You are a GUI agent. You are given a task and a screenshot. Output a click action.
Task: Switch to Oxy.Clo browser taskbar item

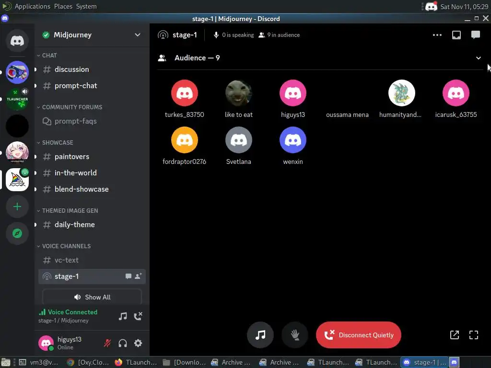click(88, 362)
